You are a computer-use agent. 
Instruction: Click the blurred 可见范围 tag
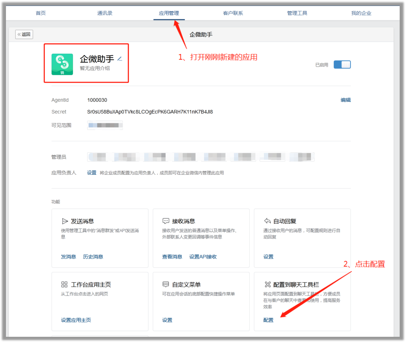105,125
